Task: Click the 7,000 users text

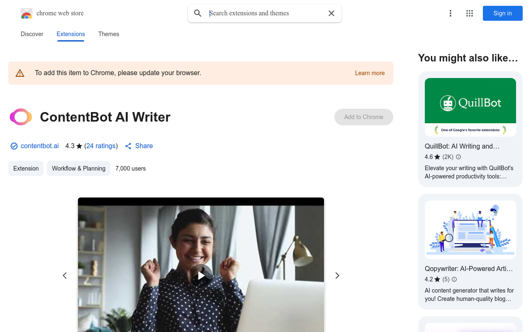Action: click(131, 168)
